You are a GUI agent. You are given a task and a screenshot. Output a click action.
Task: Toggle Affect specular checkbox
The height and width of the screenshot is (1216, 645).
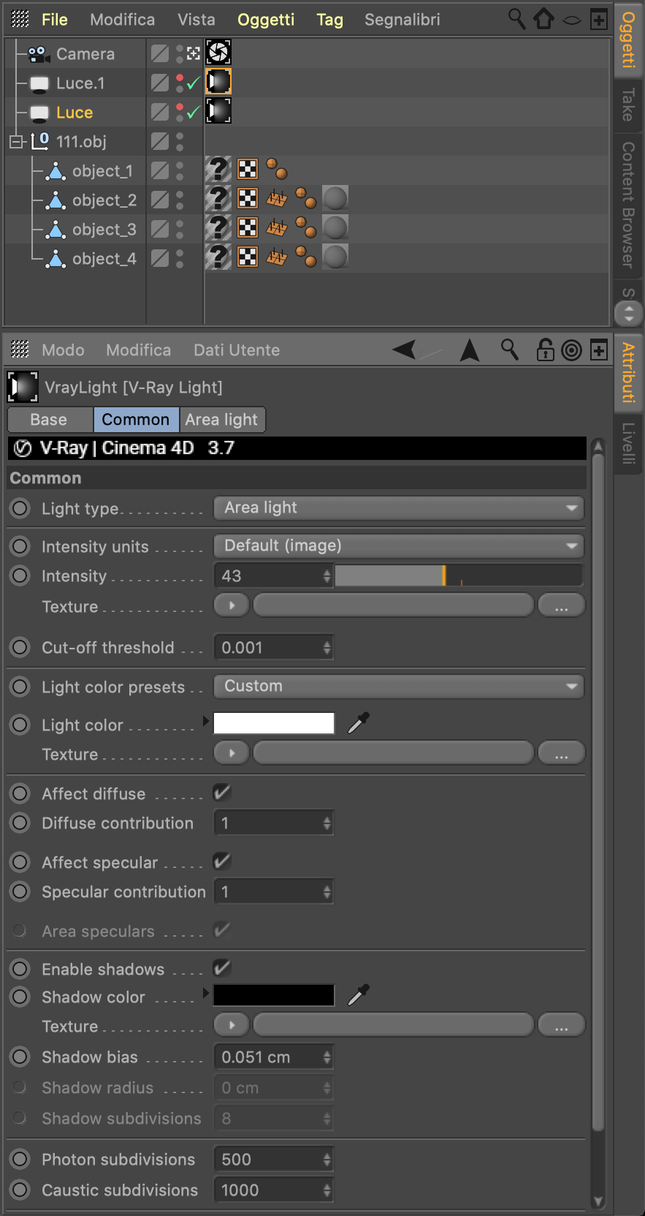tap(222, 861)
